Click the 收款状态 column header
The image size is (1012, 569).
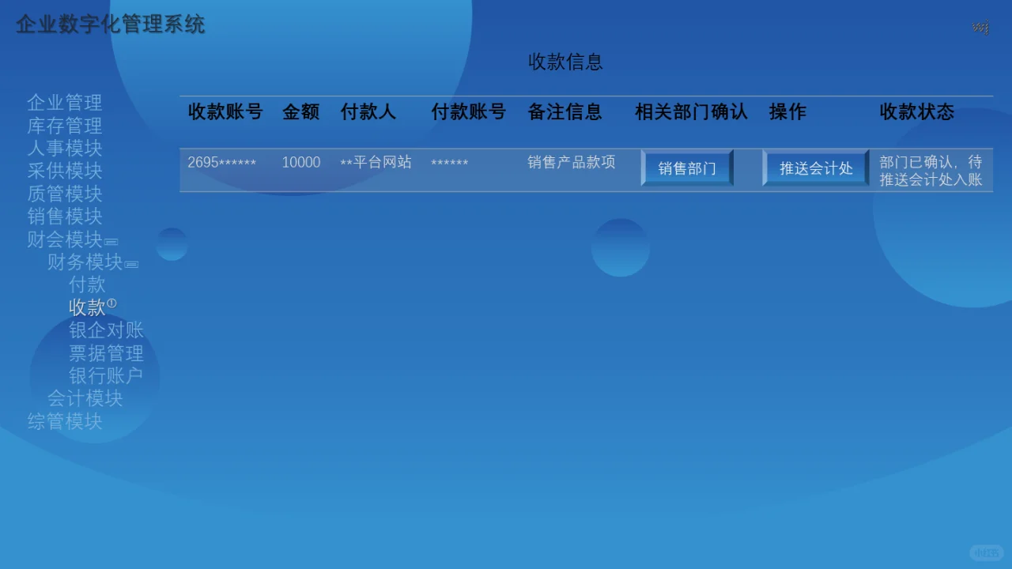click(917, 111)
